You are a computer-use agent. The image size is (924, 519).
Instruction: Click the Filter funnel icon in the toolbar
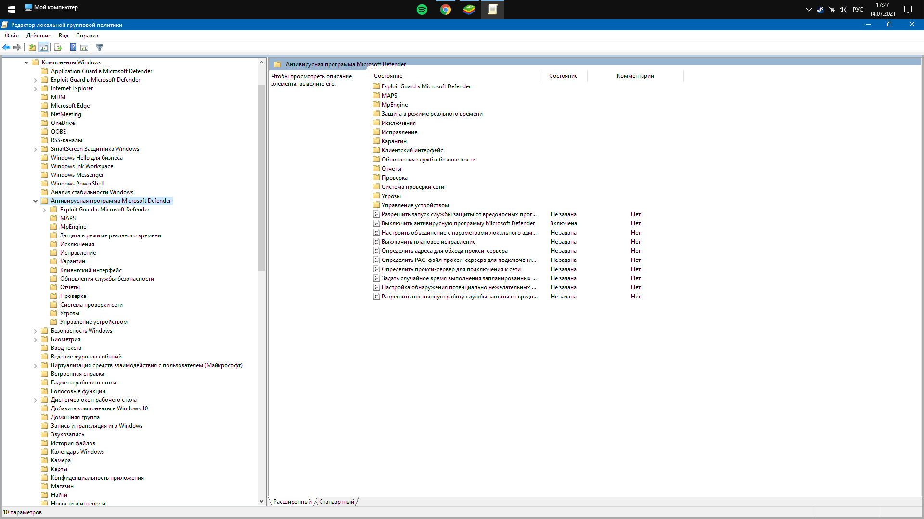pyautogui.click(x=100, y=47)
